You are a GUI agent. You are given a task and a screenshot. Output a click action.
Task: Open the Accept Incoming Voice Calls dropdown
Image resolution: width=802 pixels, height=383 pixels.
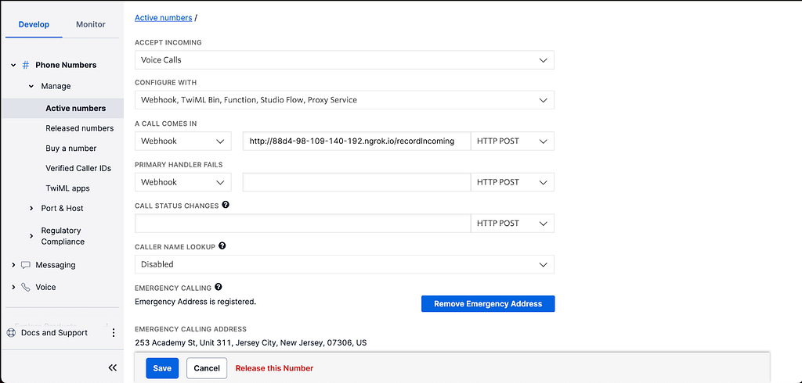click(345, 59)
